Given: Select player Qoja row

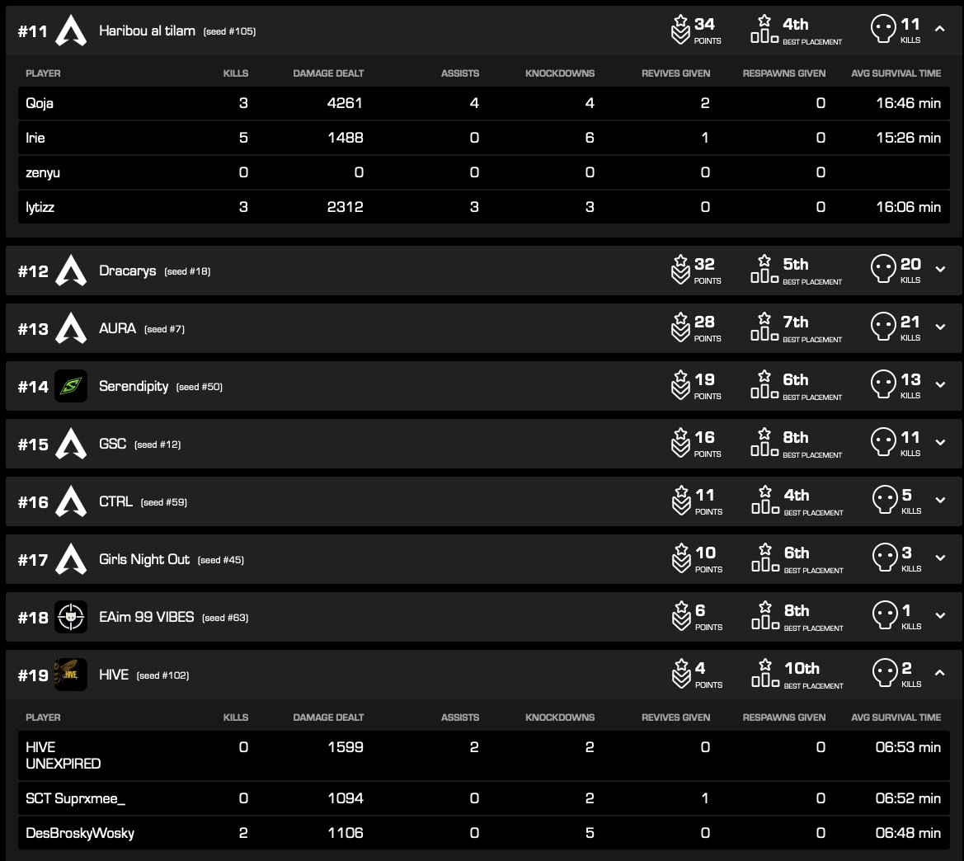Looking at the screenshot, I should coord(484,103).
